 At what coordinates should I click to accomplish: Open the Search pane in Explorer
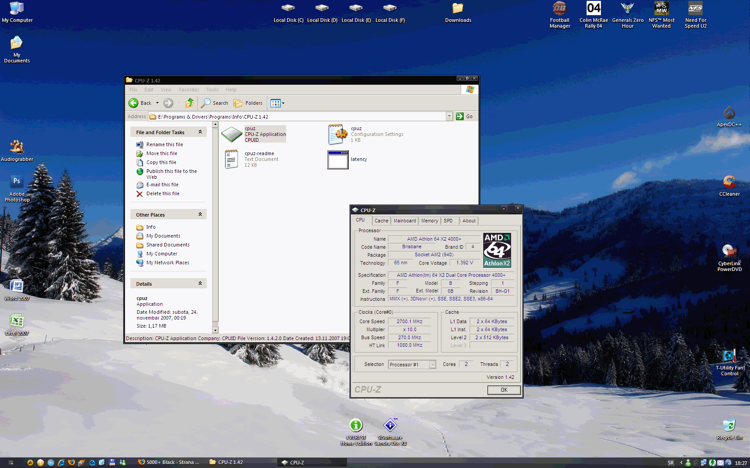(215, 103)
